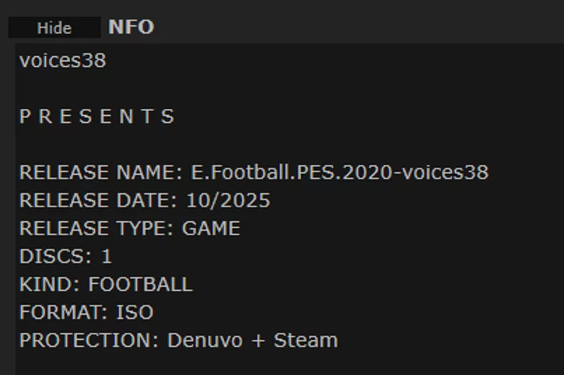The width and height of the screenshot is (564, 375).
Task: Click the PROTECTION label
Action: coord(89,341)
